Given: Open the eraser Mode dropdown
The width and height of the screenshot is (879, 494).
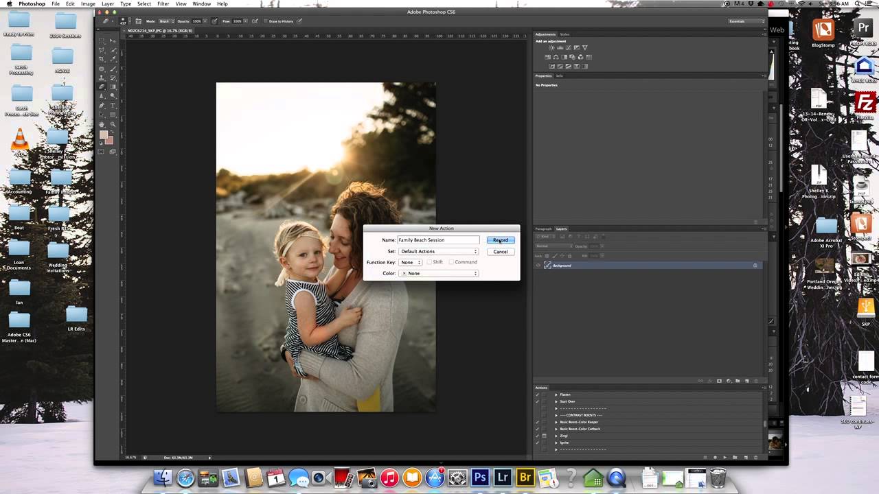Looking at the screenshot, I should (165, 21).
